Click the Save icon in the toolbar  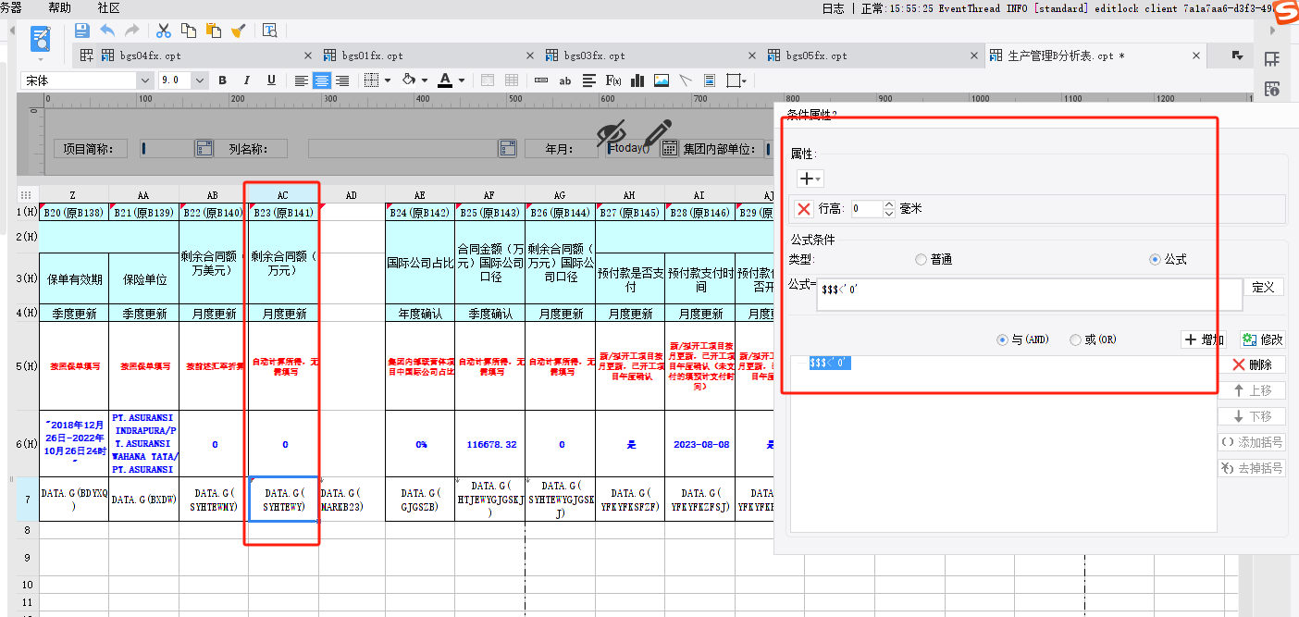click(x=81, y=31)
